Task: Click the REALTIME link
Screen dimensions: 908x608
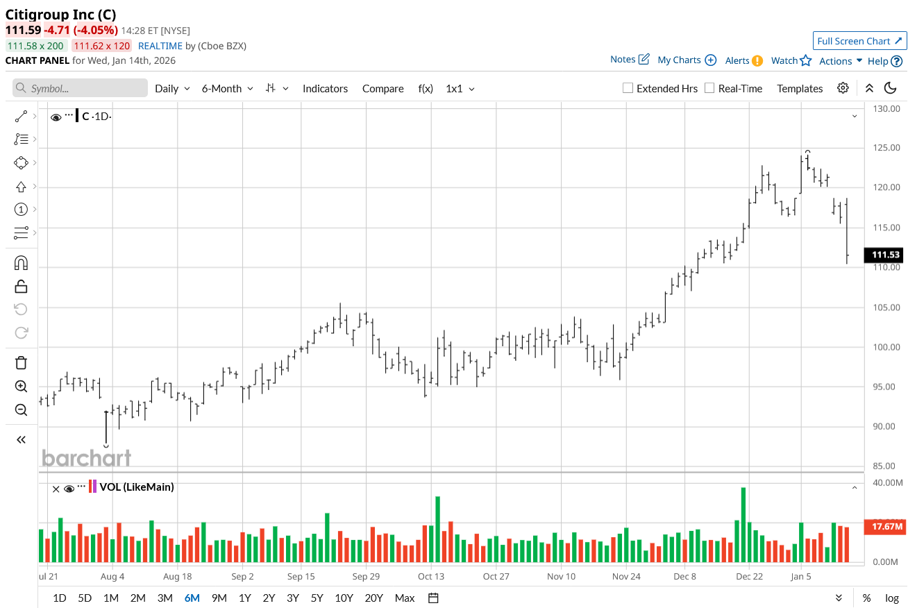Action: coord(160,46)
